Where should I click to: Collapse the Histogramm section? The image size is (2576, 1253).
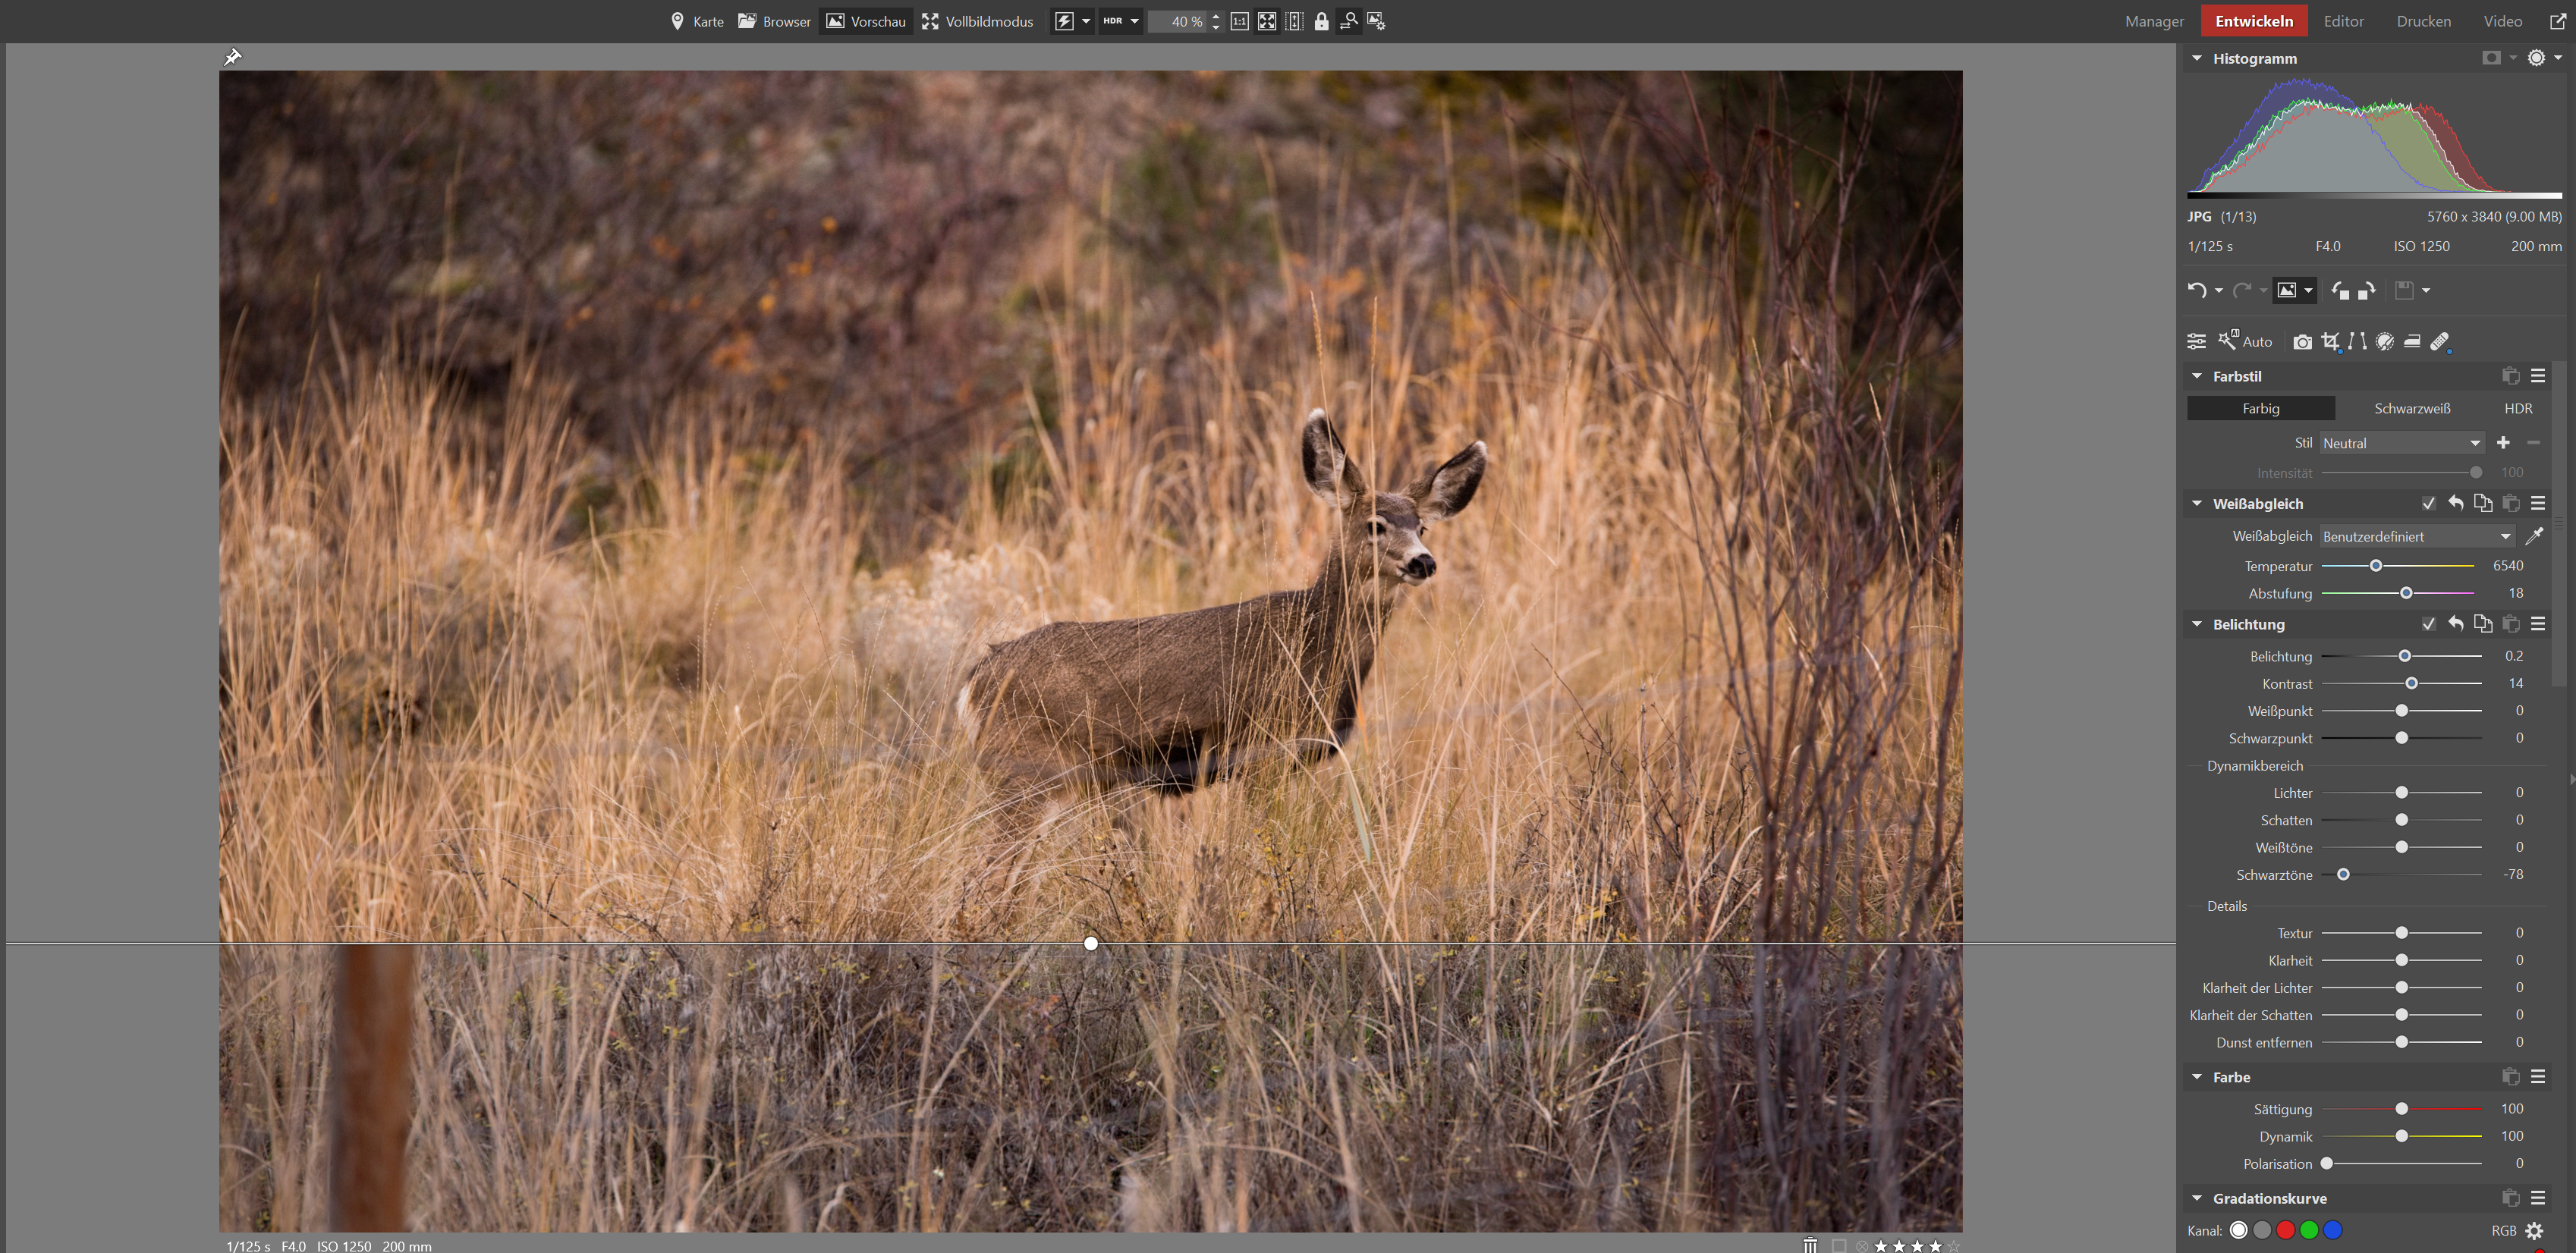[x=2197, y=59]
